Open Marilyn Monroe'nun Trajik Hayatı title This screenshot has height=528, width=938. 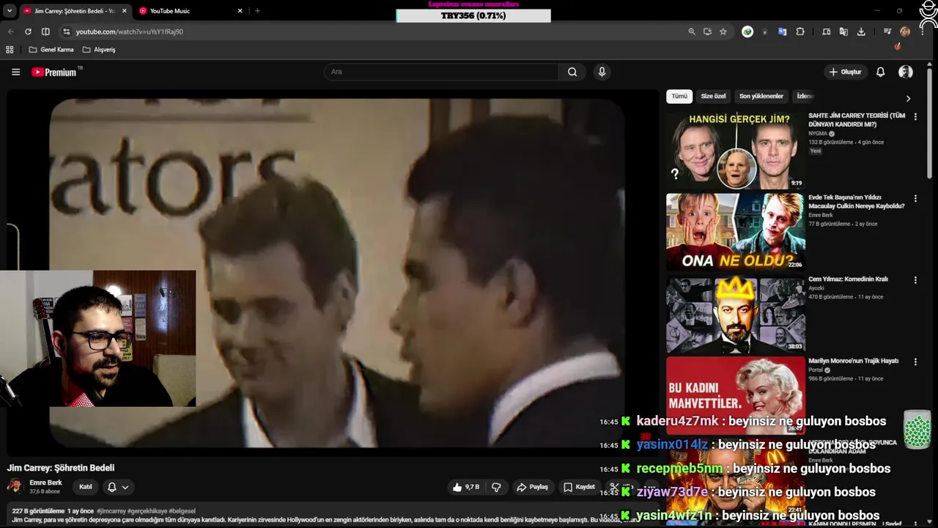853,361
